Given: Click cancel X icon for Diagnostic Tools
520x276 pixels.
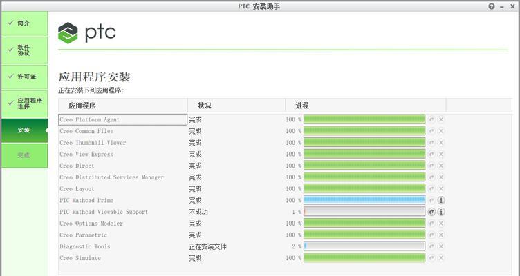Looking at the screenshot, I should pos(441,246).
